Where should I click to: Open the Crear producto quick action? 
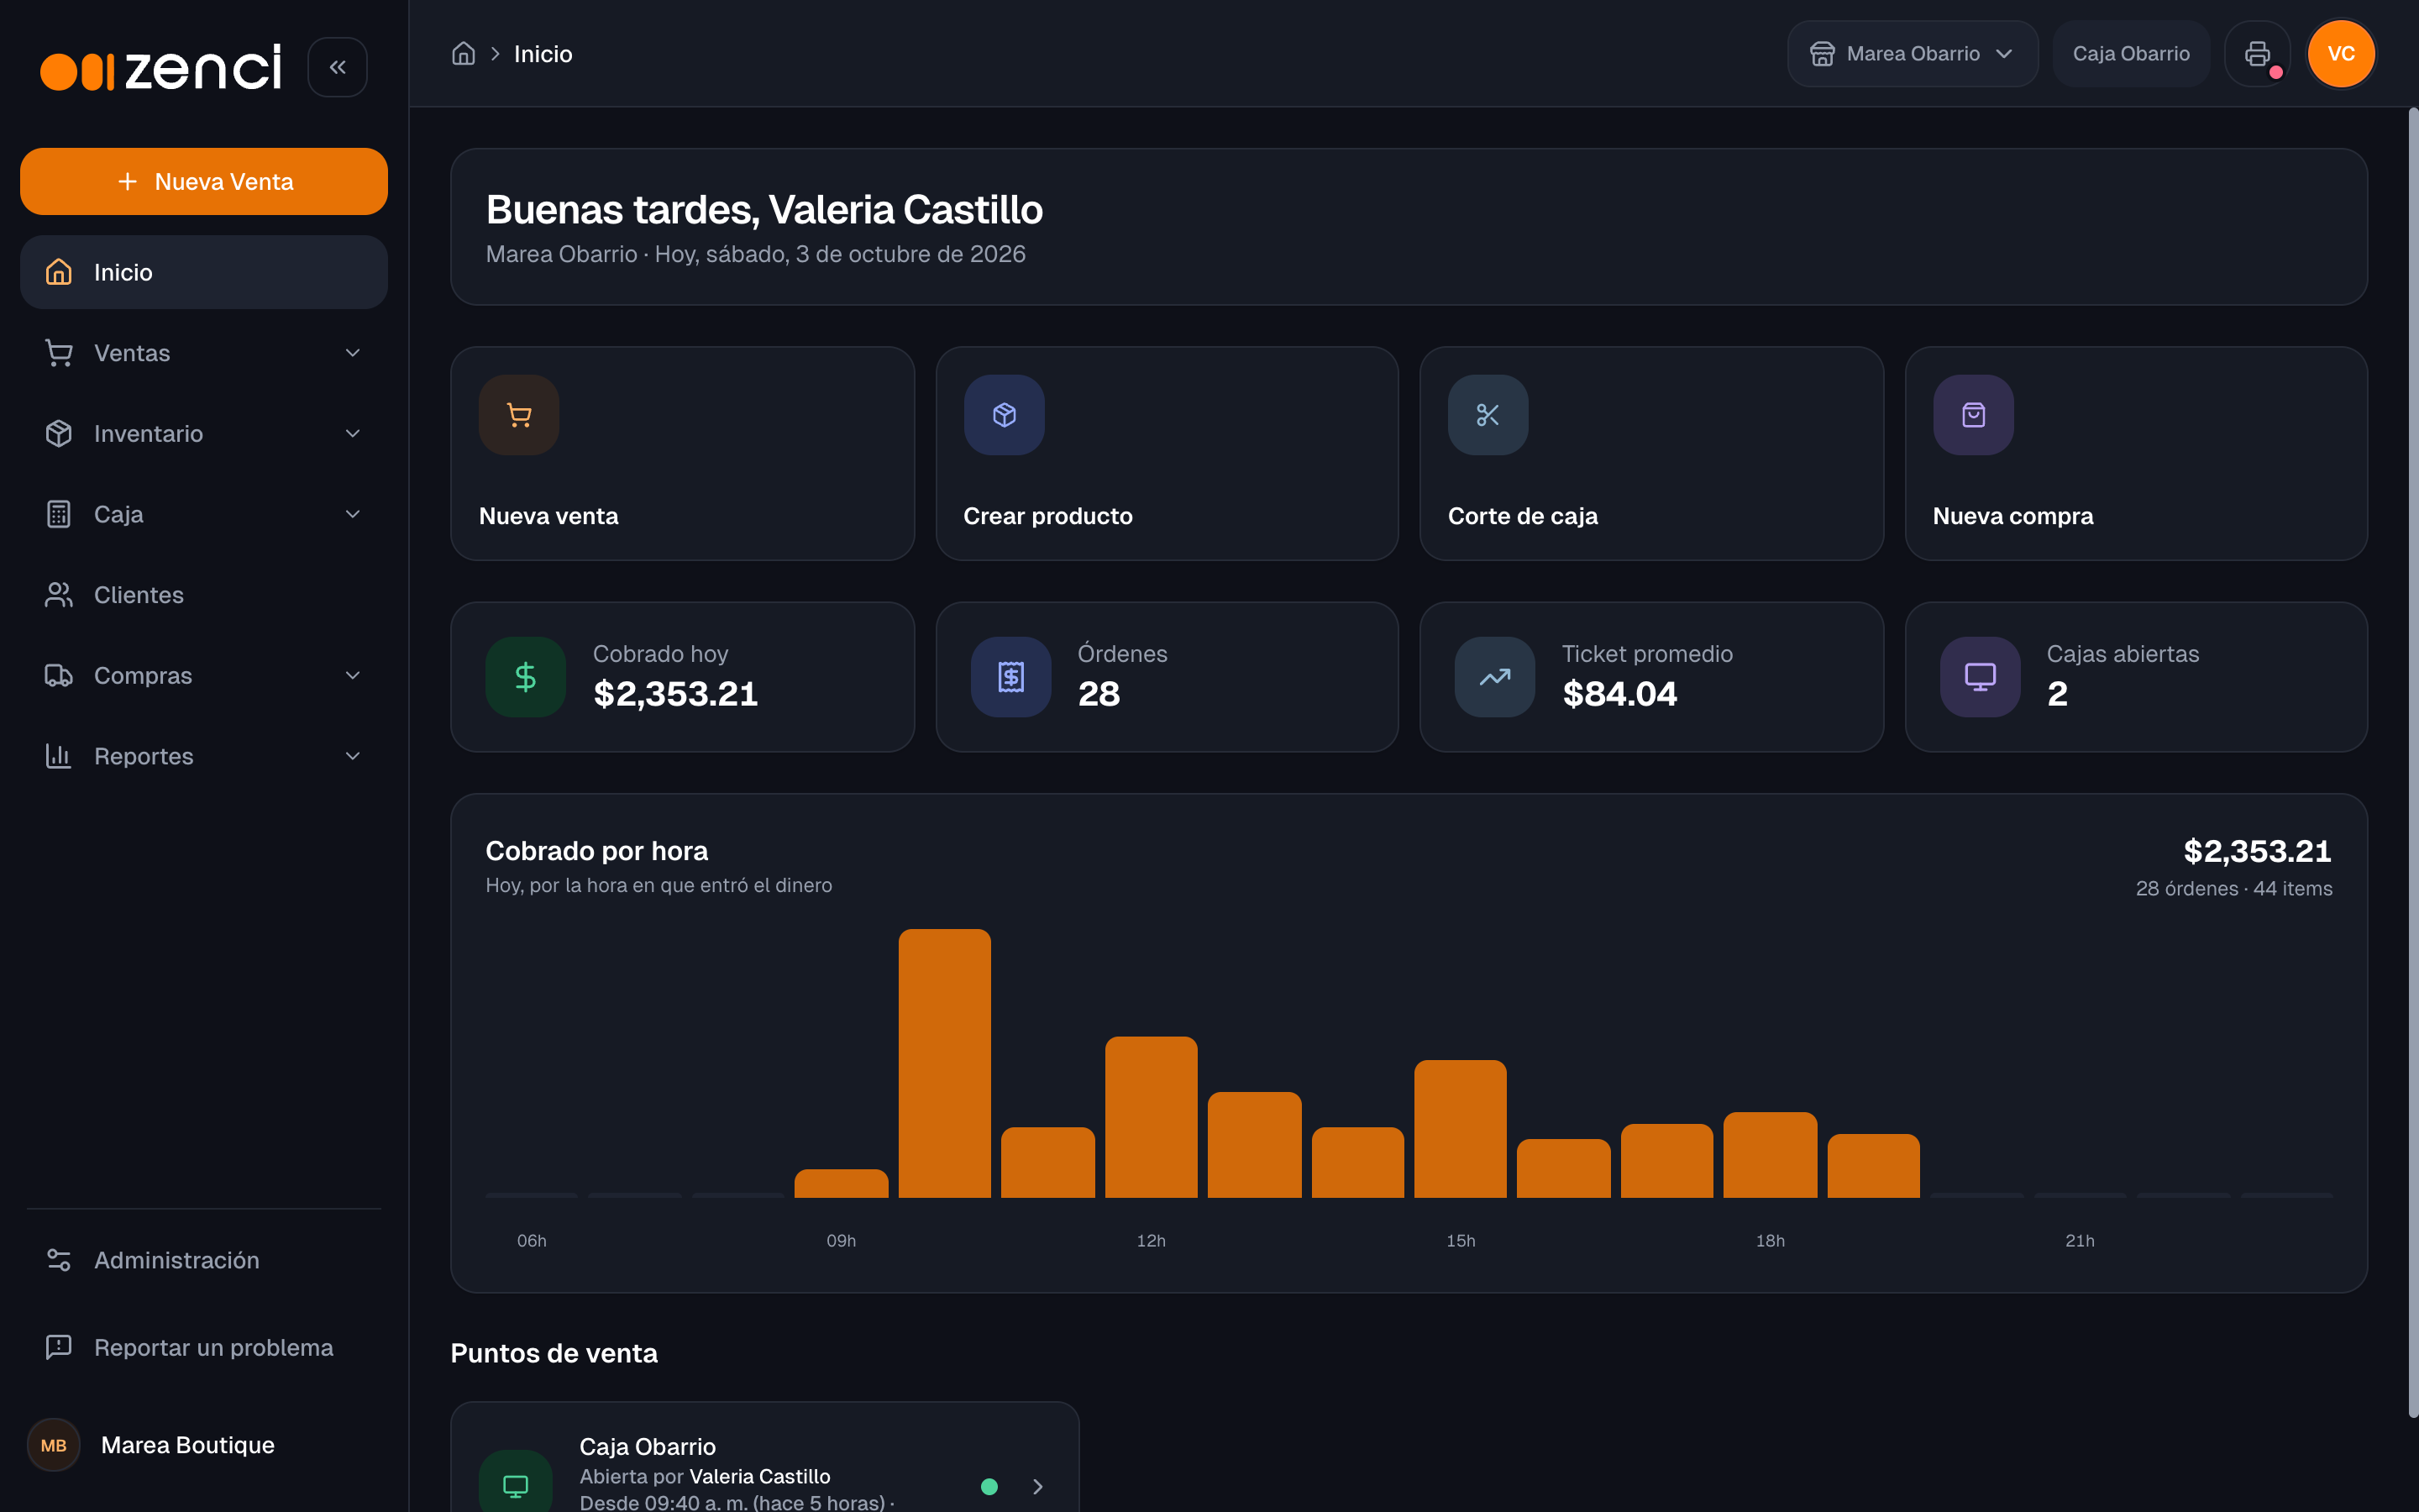click(1167, 453)
